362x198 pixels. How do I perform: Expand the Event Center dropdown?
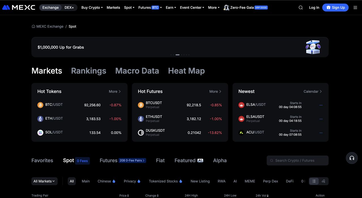[x=192, y=8]
